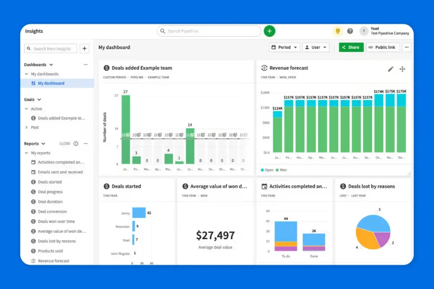Collapse the My reports tree

26,153
